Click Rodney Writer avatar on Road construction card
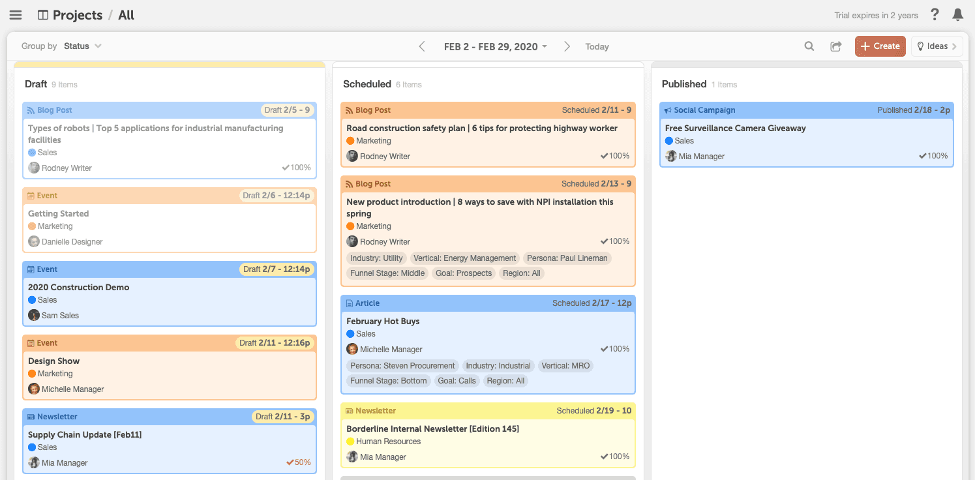Screen dimensions: 975x480 coord(352,156)
